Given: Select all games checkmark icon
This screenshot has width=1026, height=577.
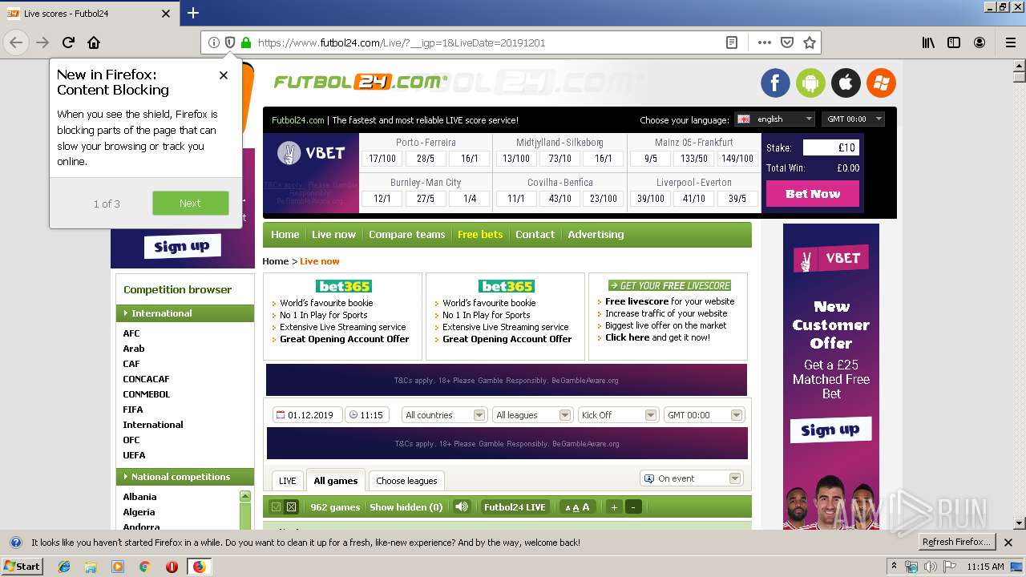Looking at the screenshot, I should tap(276, 506).
